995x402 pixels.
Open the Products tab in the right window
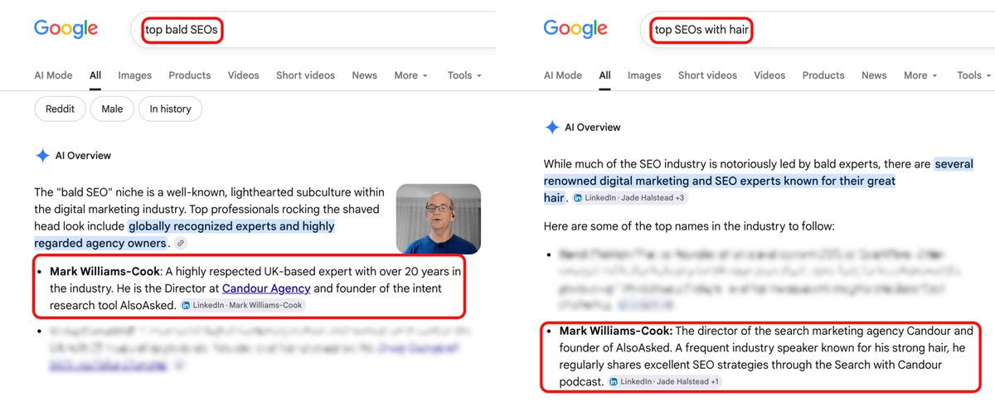(x=823, y=75)
